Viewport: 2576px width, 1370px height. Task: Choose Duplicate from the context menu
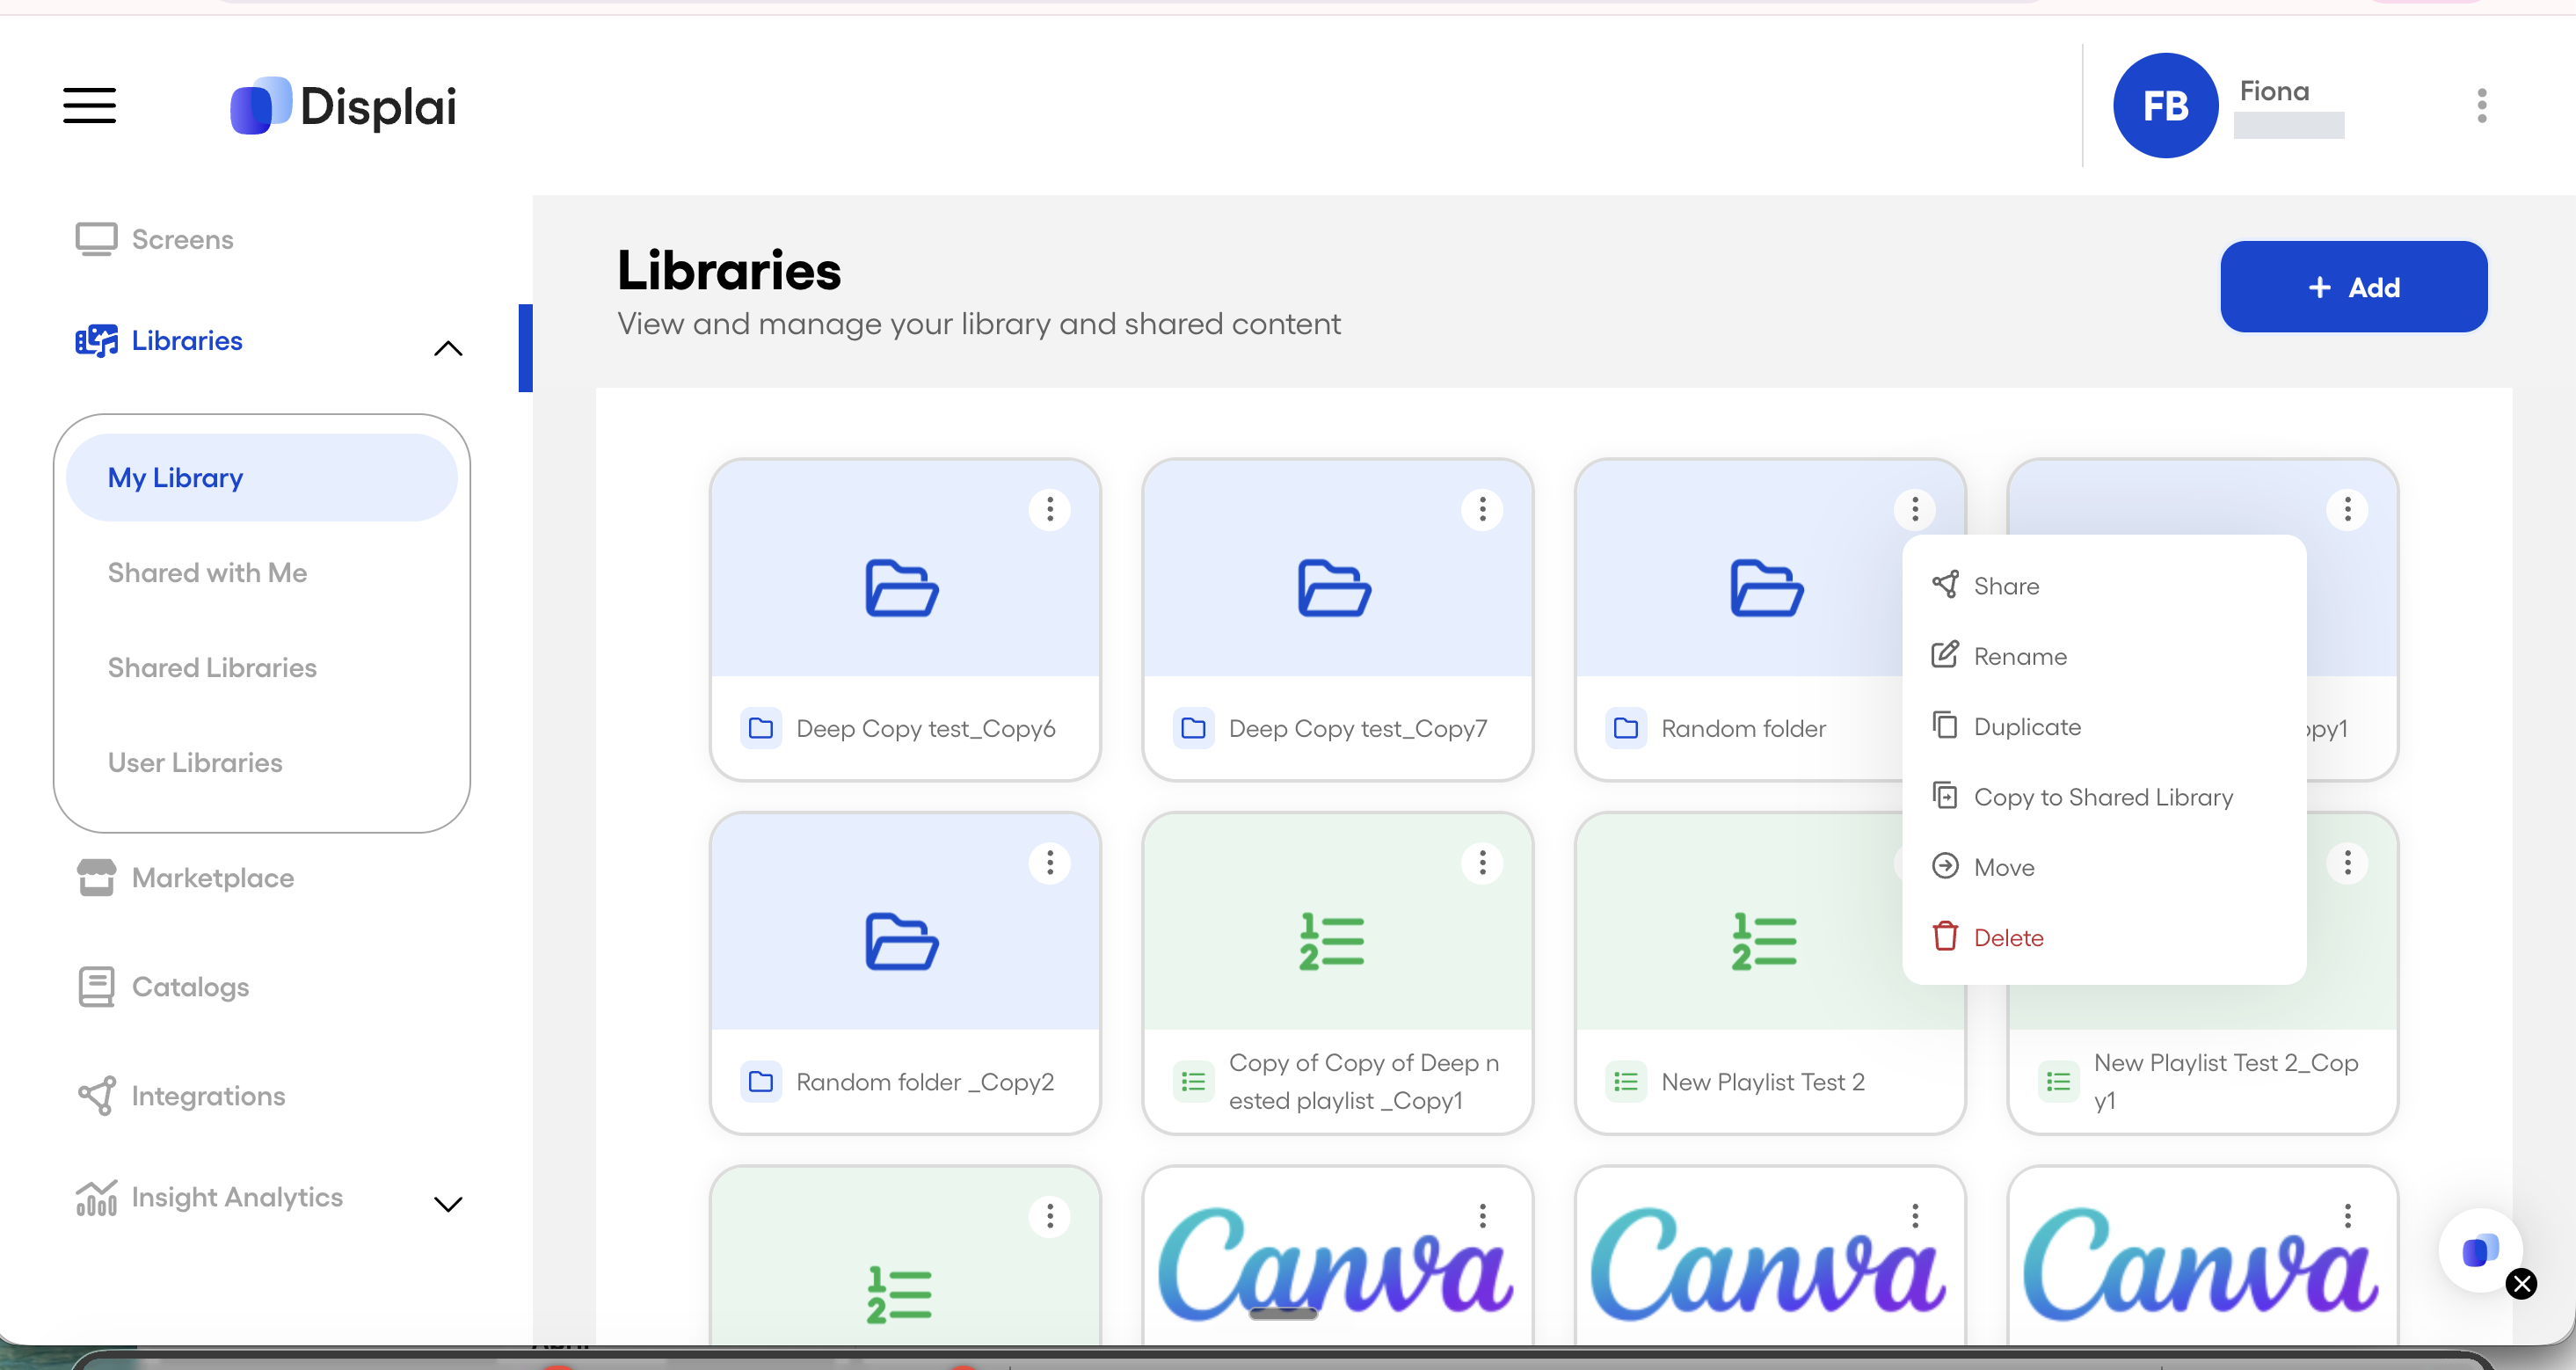pyautogui.click(x=2104, y=727)
